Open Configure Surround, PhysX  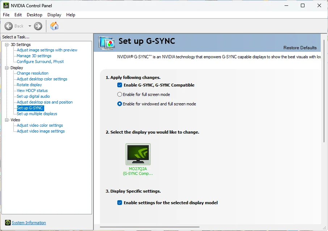[41, 62]
